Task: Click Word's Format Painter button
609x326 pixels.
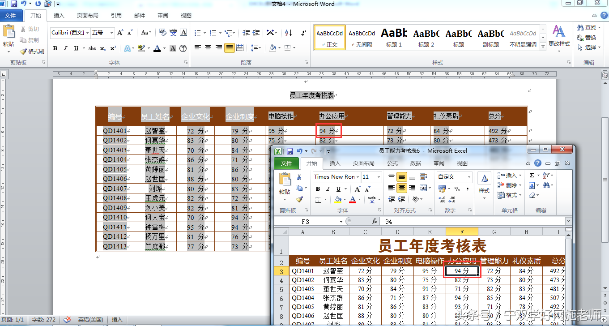Action: click(x=33, y=51)
